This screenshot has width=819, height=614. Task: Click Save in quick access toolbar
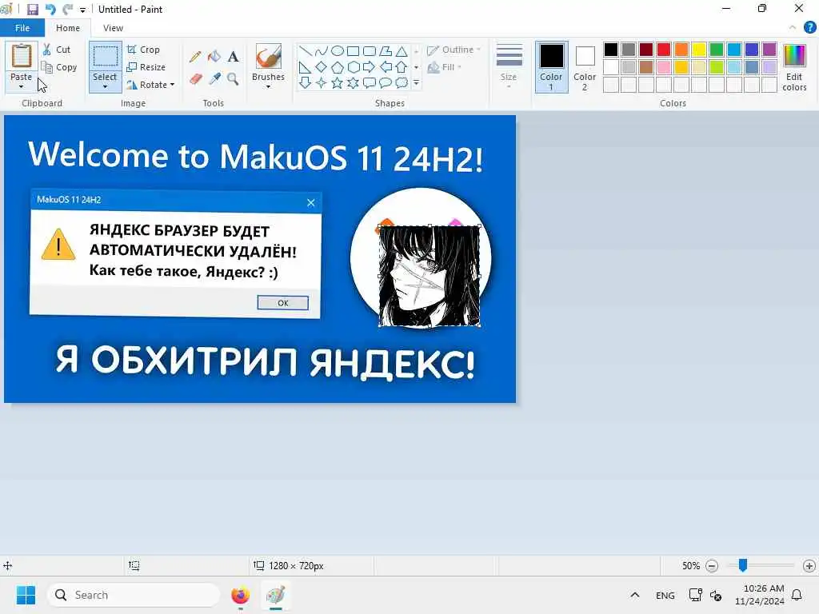[x=32, y=10]
